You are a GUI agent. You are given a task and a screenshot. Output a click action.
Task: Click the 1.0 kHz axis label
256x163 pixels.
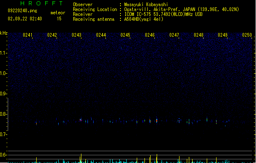click(x=3, y=73)
